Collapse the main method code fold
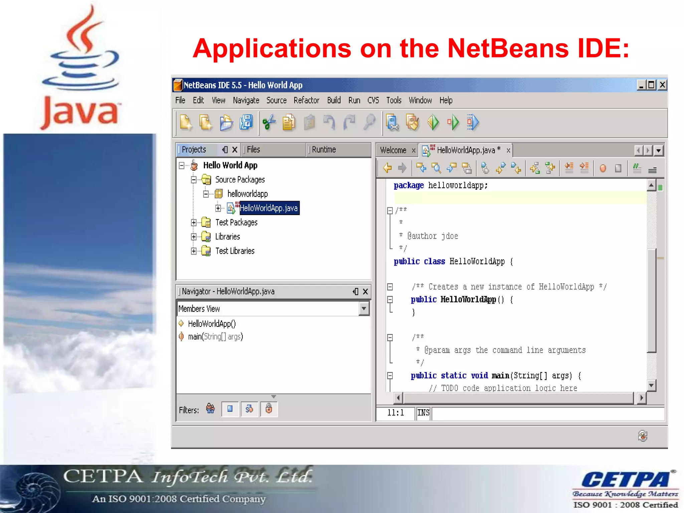 pyautogui.click(x=390, y=375)
